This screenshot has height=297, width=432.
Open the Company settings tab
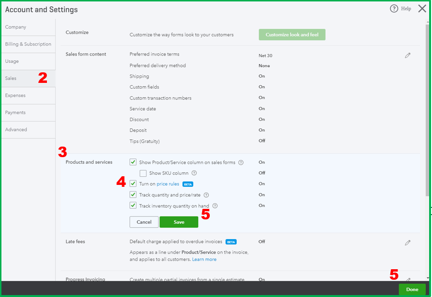click(x=28, y=27)
